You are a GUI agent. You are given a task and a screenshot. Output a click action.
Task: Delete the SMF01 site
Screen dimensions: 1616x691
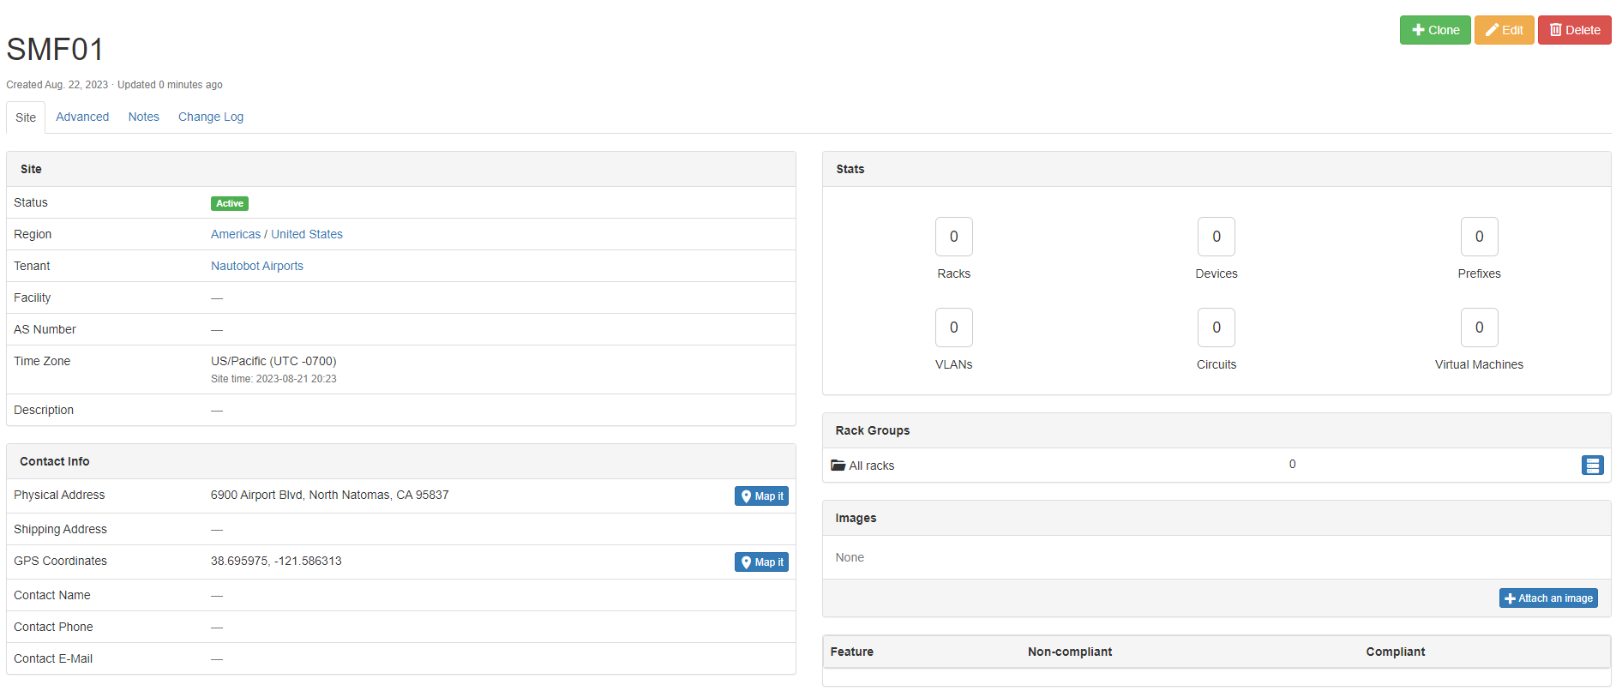tap(1574, 30)
